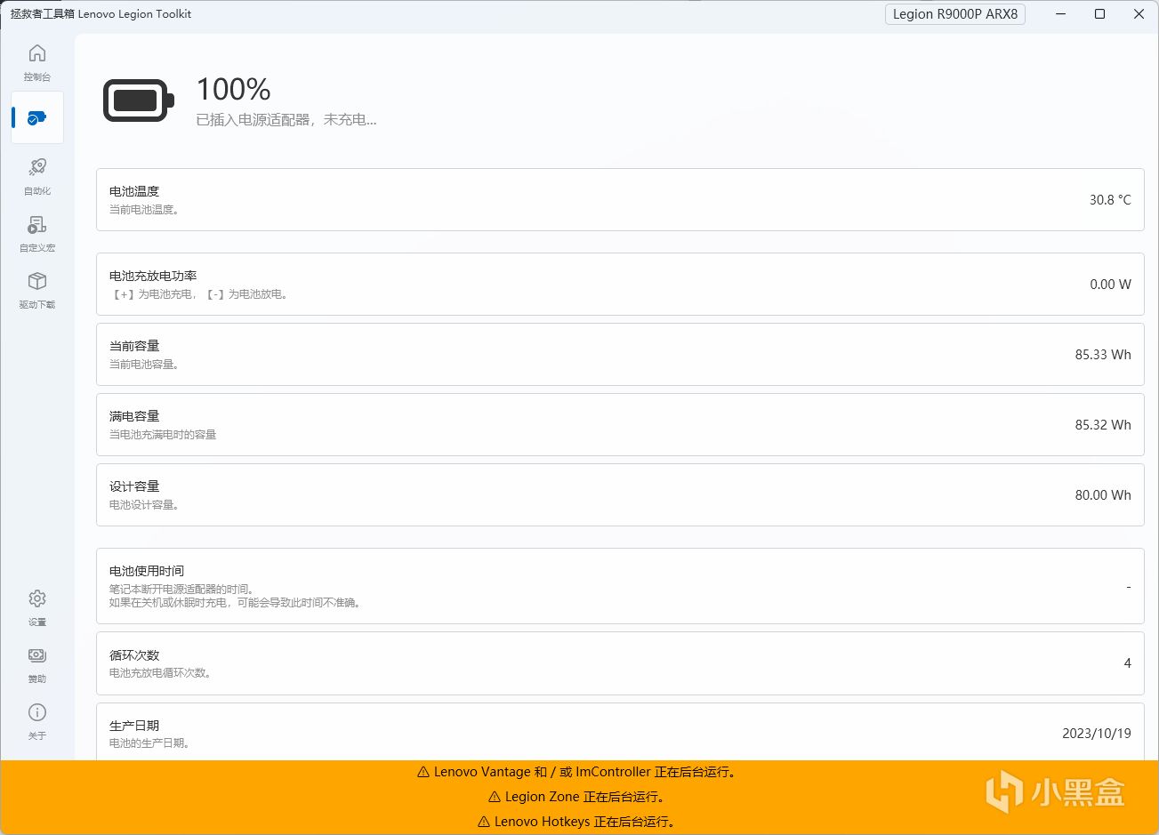
Task: Click the 当前电池容量。 description text
Action: tap(145, 365)
